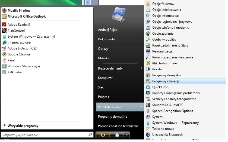Screen dimensions: 228x142
Task: Click the QuickTime icon in list
Action: point(148,87)
